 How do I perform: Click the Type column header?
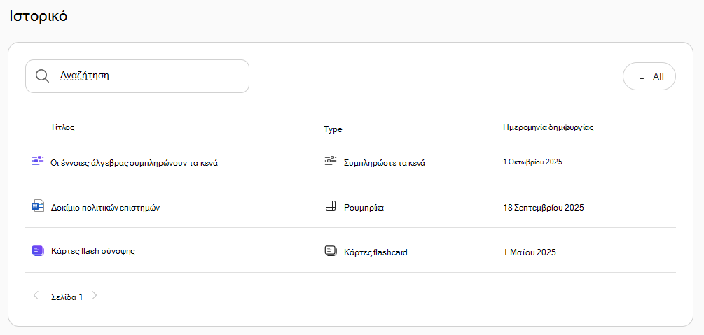click(333, 129)
